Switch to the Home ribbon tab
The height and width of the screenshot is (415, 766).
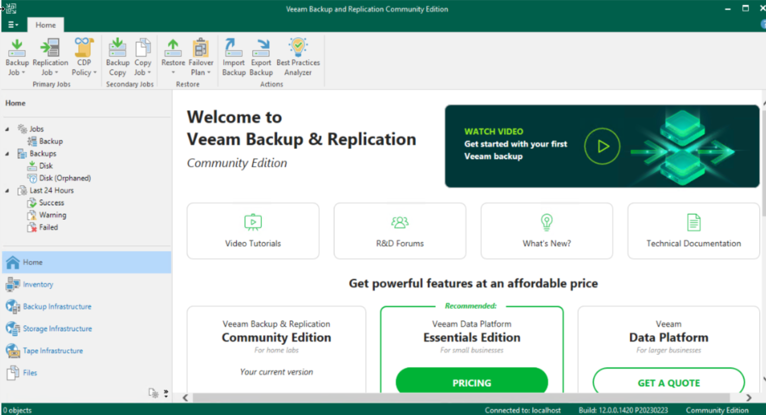(46, 25)
